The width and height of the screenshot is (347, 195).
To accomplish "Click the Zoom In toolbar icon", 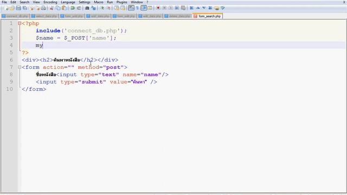I will tap(102, 8).
